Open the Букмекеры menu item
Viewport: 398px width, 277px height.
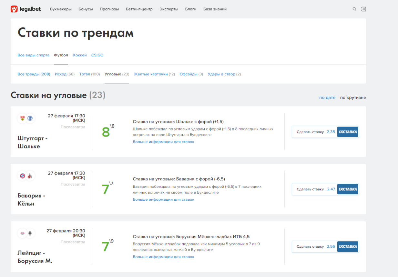(61, 9)
